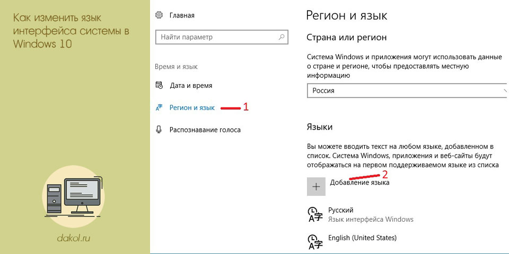The width and height of the screenshot is (509, 254).
Task: Switch to Регион и язык page
Action: click(192, 108)
